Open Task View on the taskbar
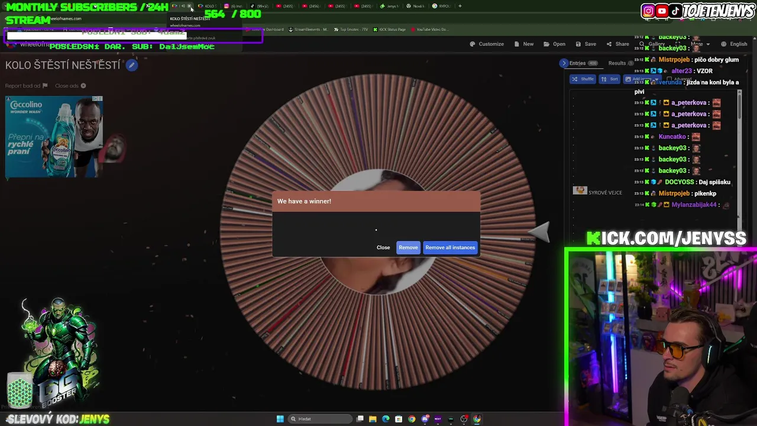 (360, 419)
